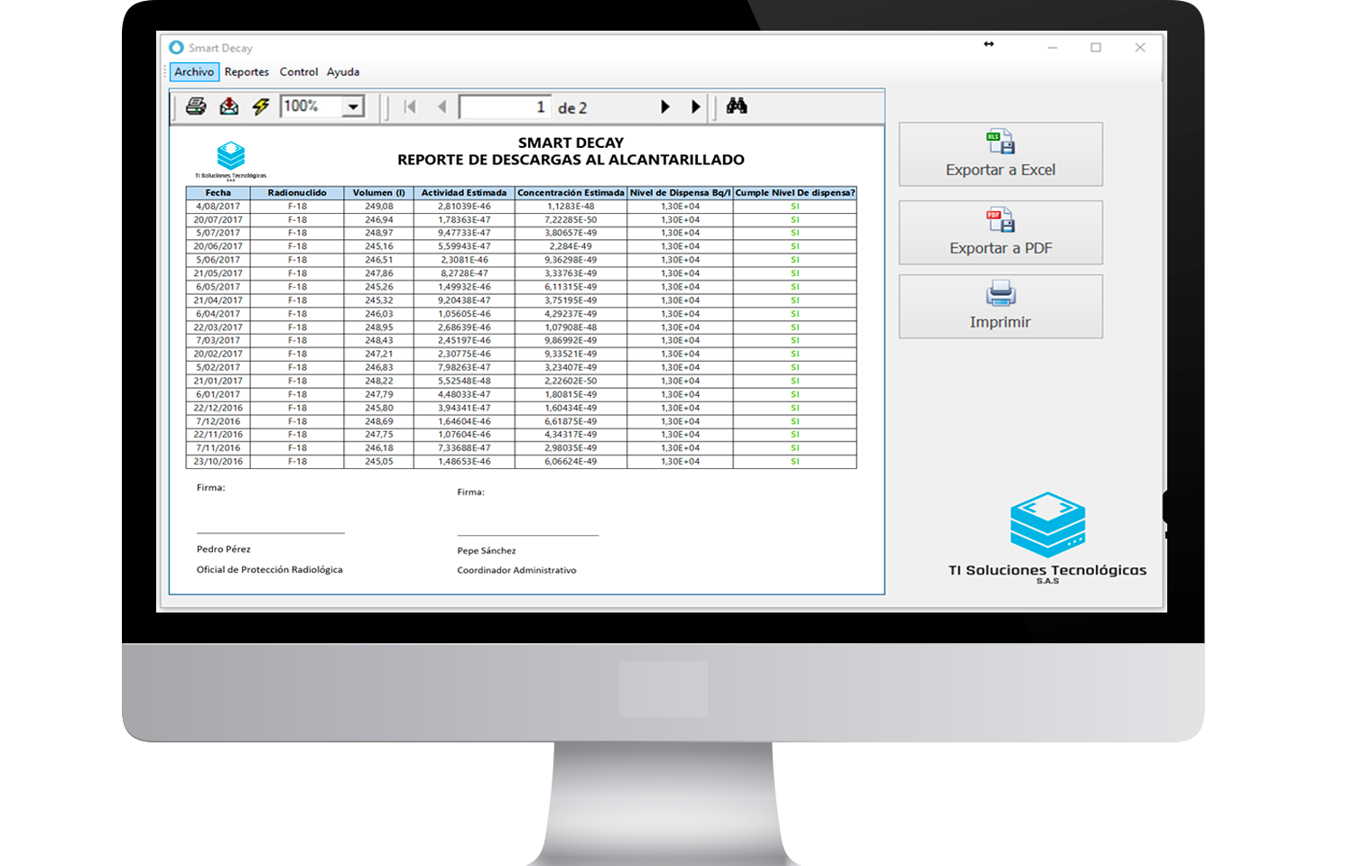
Task: Maximize the Smart Decay window
Action: (1096, 48)
